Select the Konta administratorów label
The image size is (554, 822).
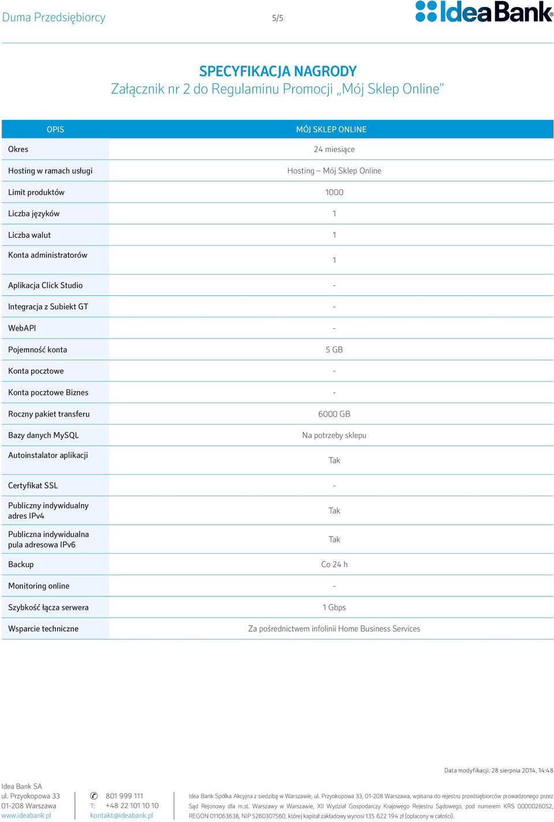point(48,255)
